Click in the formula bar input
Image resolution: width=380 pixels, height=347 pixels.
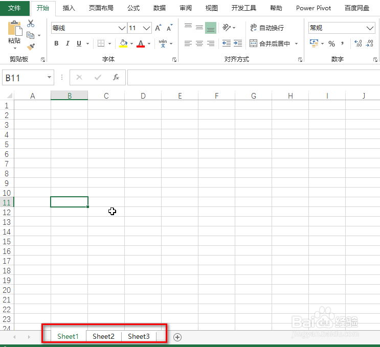(x=254, y=78)
